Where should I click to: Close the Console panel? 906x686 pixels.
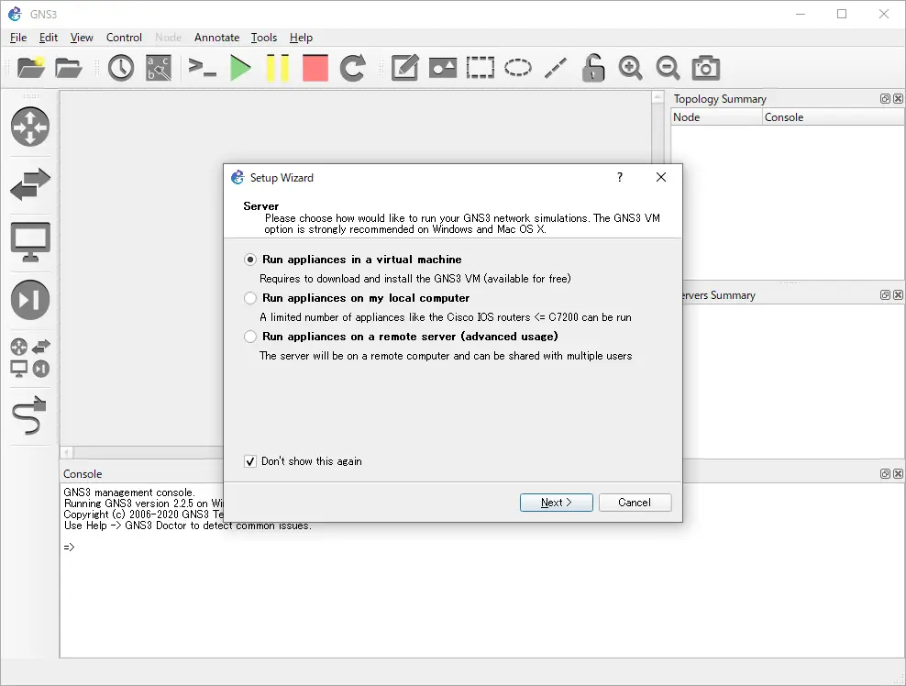click(898, 474)
